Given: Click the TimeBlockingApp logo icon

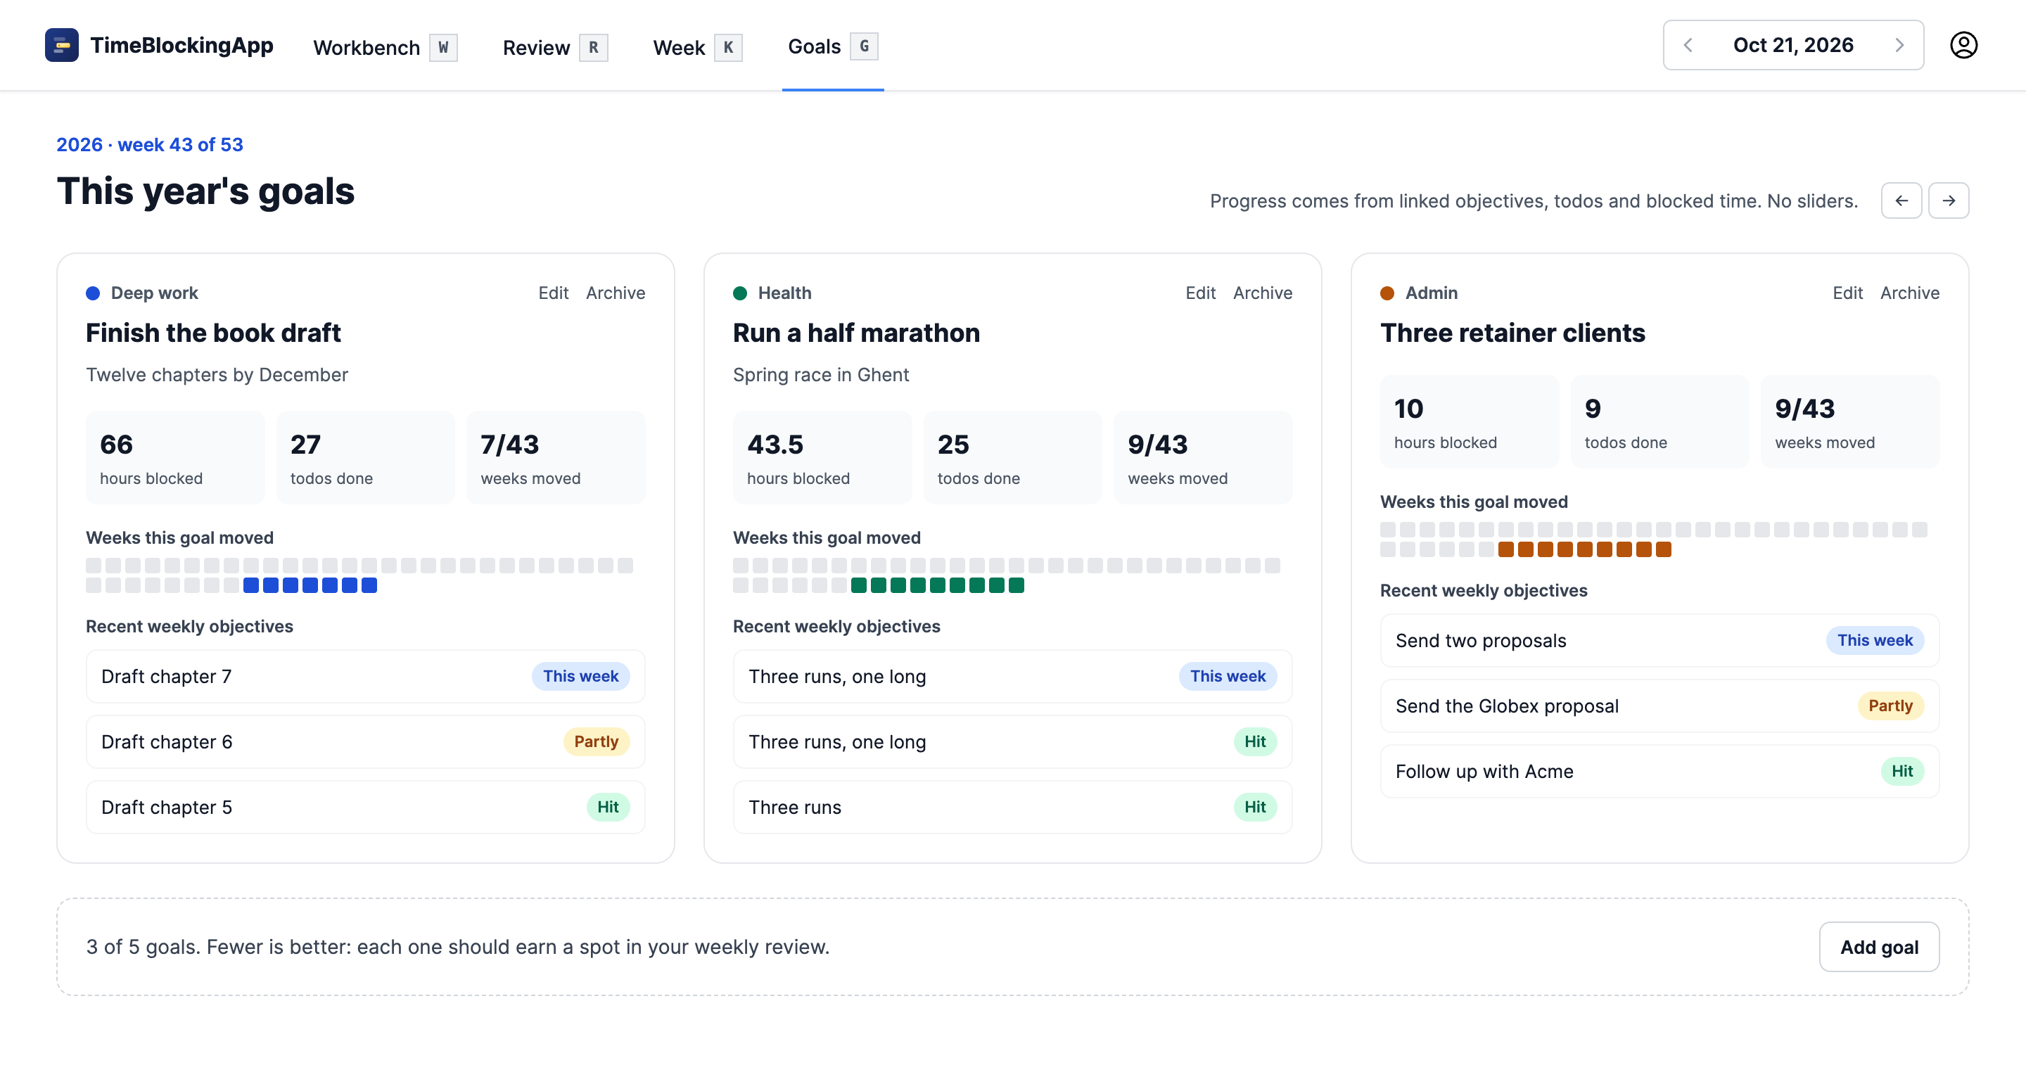Looking at the screenshot, I should tap(61, 46).
